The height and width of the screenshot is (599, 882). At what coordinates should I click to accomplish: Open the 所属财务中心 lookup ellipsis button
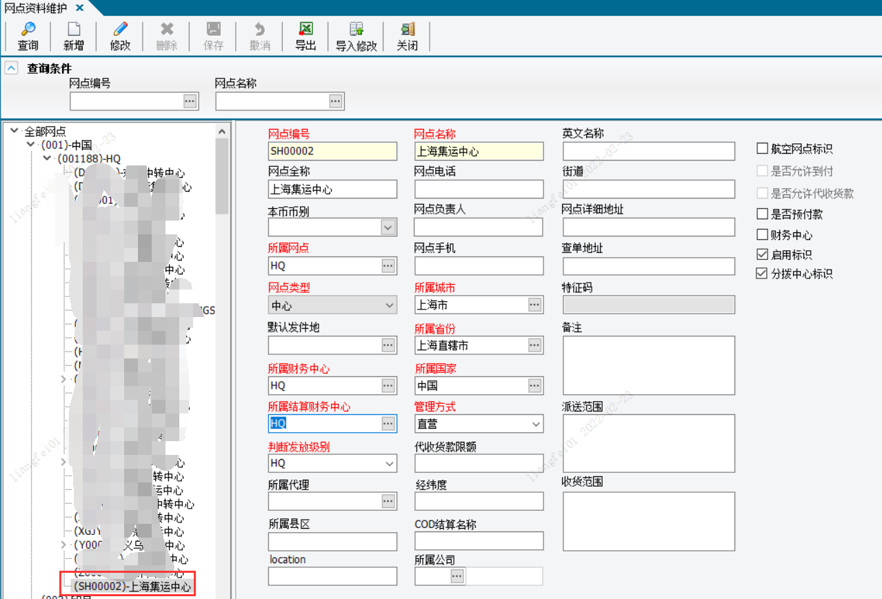coord(388,385)
